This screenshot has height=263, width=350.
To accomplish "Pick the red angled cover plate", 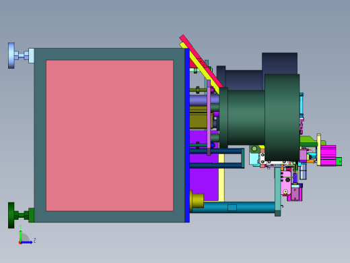I will 202,61.
